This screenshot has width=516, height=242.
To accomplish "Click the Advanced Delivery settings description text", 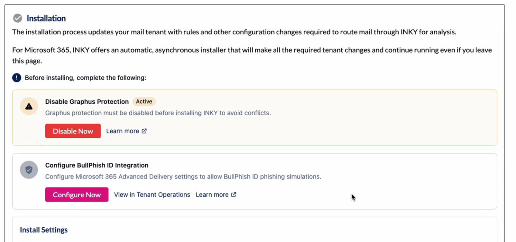I will click(x=183, y=177).
